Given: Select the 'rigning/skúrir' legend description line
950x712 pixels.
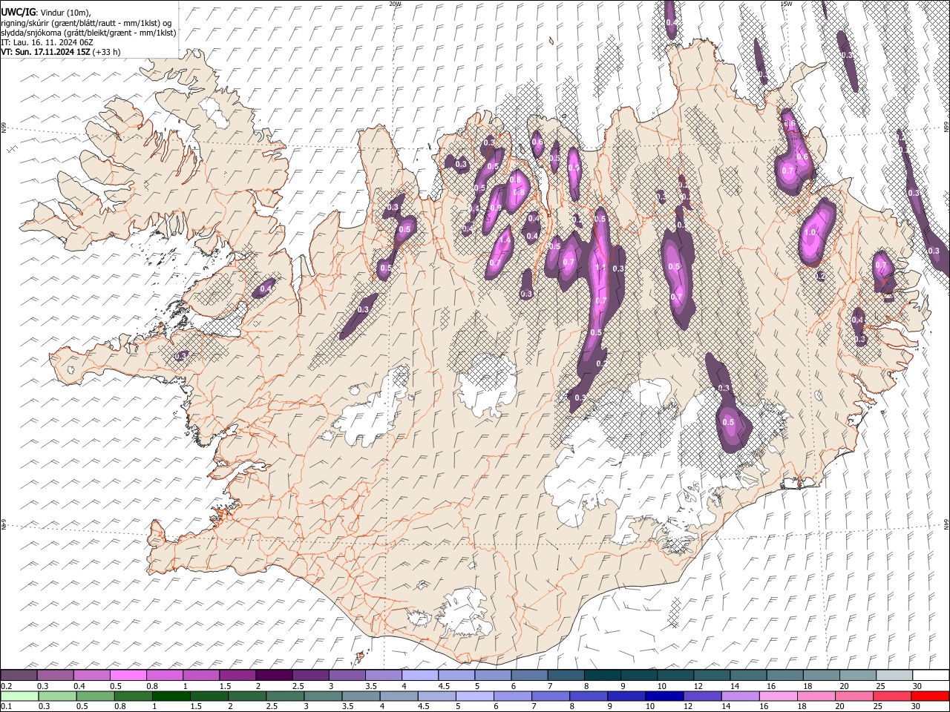Looking at the screenshot, I should 87,22.
